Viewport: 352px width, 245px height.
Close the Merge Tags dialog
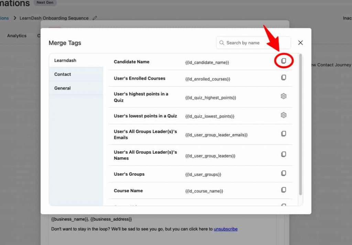pyautogui.click(x=300, y=43)
